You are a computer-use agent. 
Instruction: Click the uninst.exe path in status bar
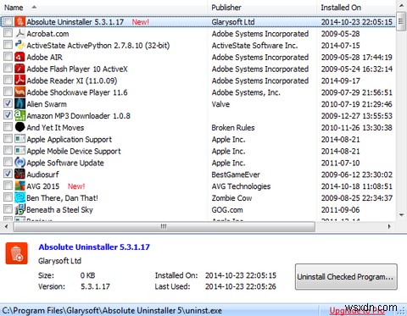tap(111, 311)
